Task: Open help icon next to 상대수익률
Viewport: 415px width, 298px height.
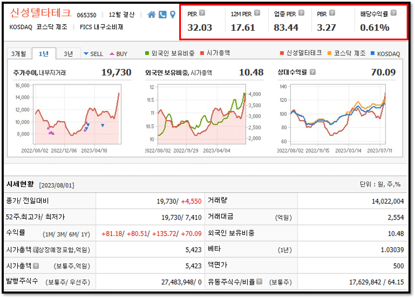Action: coord(312,72)
